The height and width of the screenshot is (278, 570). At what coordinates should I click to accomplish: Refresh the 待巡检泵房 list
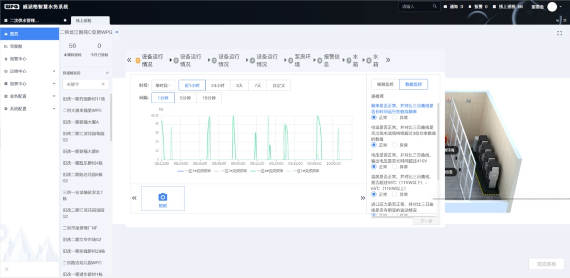[107, 73]
